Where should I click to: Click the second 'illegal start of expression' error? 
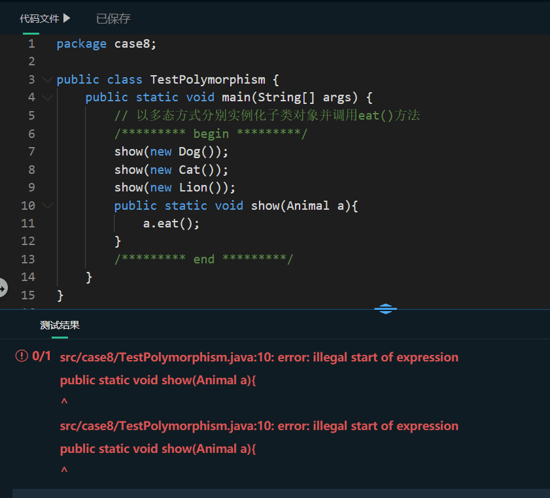(259, 426)
